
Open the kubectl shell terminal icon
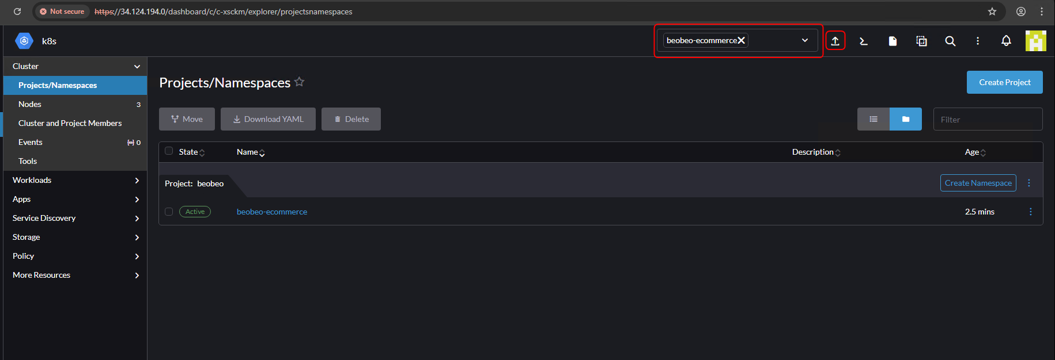pos(863,41)
